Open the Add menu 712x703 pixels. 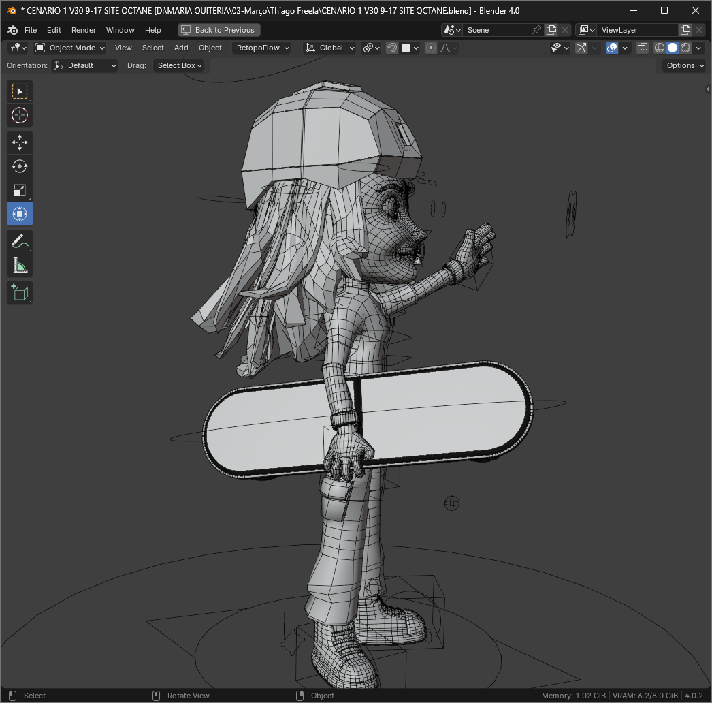click(181, 48)
